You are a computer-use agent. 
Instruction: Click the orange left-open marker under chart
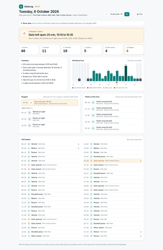117,82
